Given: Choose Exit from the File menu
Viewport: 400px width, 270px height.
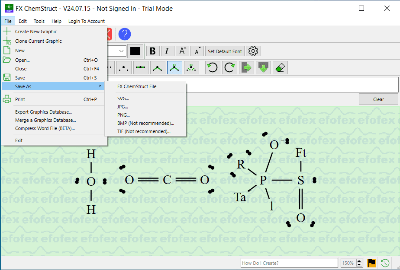Looking at the screenshot, I should click(x=53, y=140).
